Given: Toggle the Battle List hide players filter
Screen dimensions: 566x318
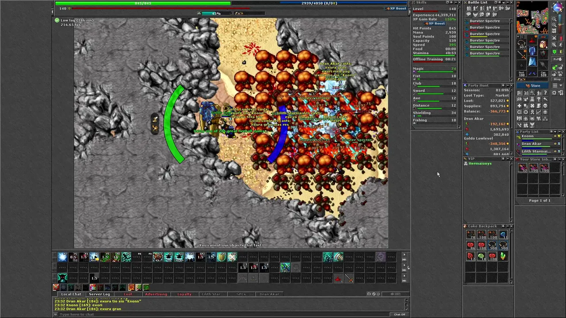Looking at the screenshot, I should tap(469, 8).
